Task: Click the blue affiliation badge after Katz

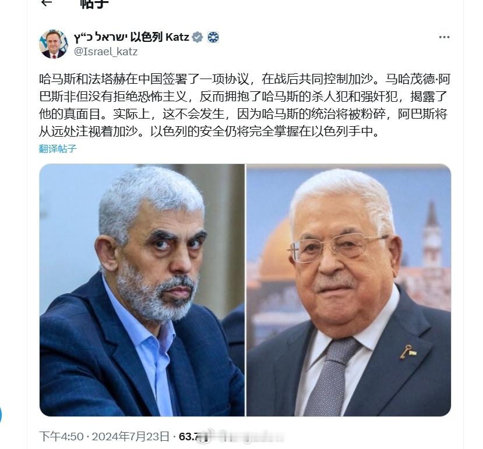Action: coord(213,37)
